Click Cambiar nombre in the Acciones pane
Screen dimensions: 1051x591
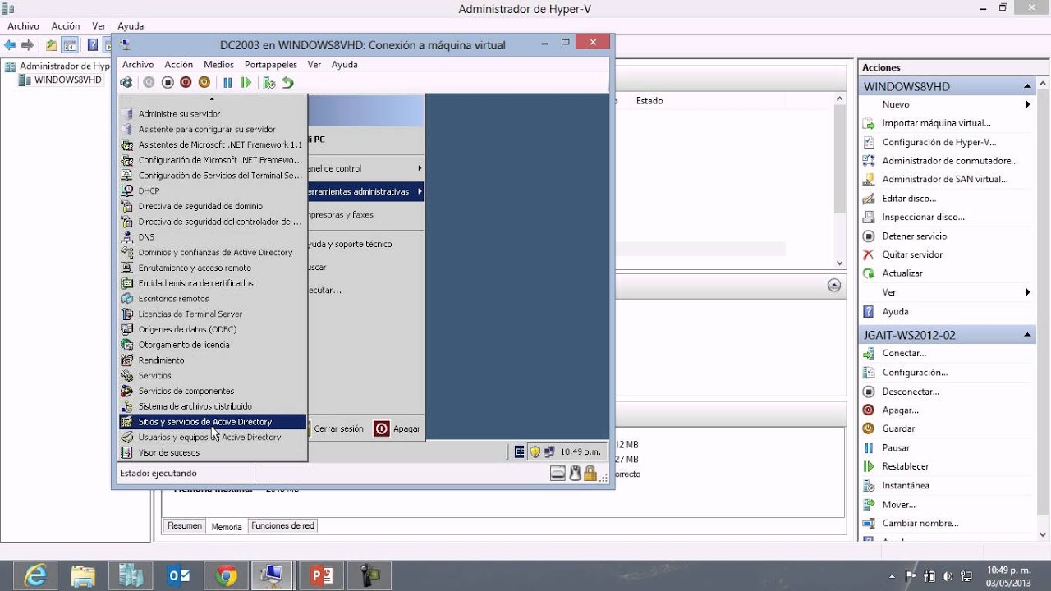(x=920, y=524)
